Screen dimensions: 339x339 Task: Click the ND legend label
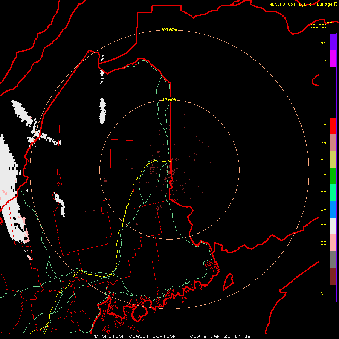[x=323, y=293]
